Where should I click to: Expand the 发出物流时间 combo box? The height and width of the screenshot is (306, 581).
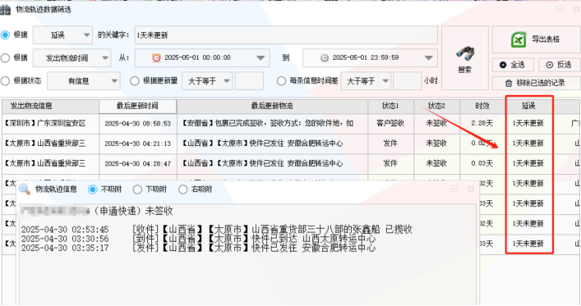click(71, 58)
